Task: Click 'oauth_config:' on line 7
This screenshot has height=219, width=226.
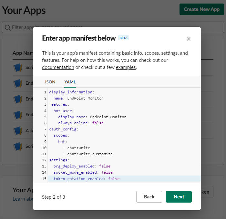Action: click(x=64, y=129)
